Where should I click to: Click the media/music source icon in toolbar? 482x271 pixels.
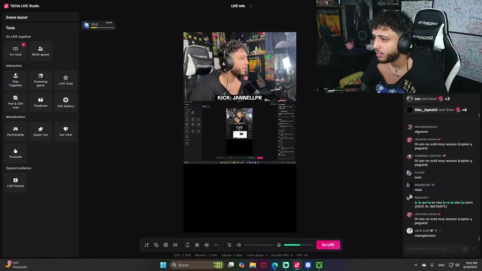click(156, 245)
